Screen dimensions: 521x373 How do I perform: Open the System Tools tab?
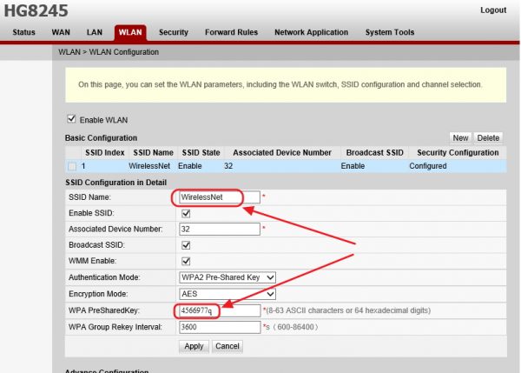coord(390,33)
